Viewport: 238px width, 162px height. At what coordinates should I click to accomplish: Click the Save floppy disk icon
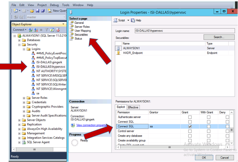pos(38,11)
